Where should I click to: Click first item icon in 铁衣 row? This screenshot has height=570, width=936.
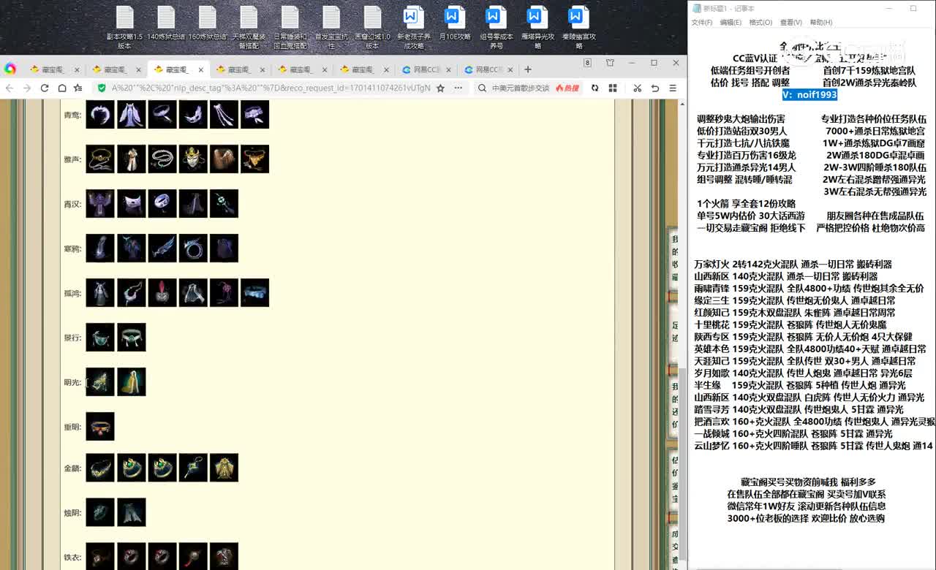tap(100, 557)
